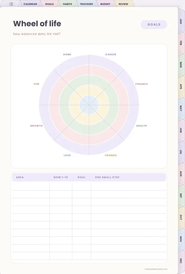Click the first row ONE SMALL STEP cell

coord(128,186)
